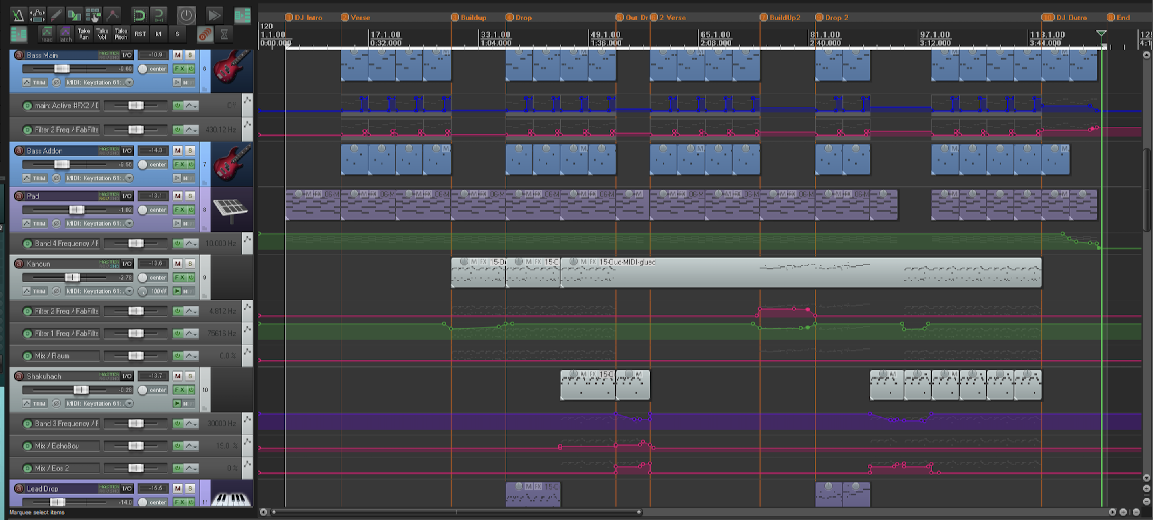Click the envelope point node toolbar icon
The height and width of the screenshot is (520, 1153).
pyautogui.click(x=112, y=15)
